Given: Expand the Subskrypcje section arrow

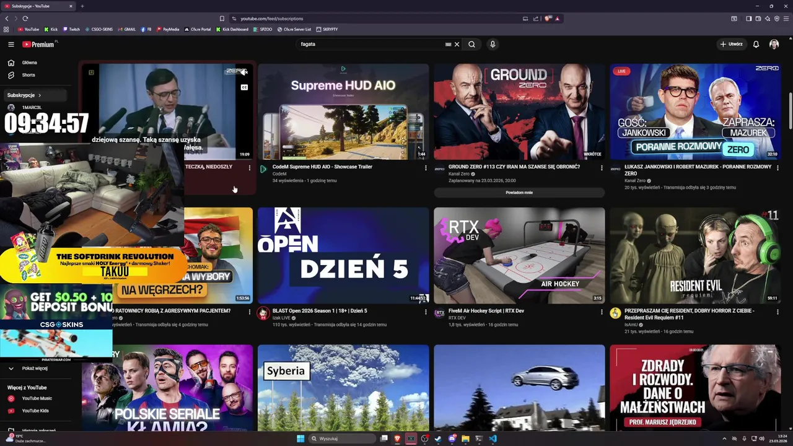Looking at the screenshot, I should coord(40,95).
